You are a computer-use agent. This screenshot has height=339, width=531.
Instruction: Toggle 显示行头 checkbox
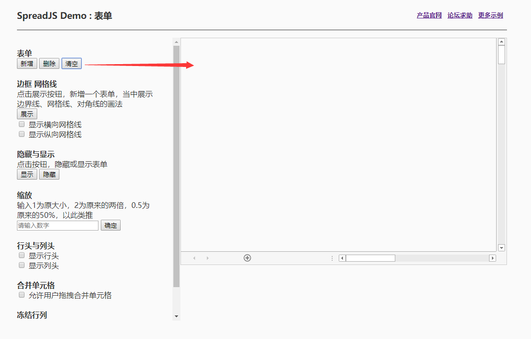pyautogui.click(x=22, y=255)
